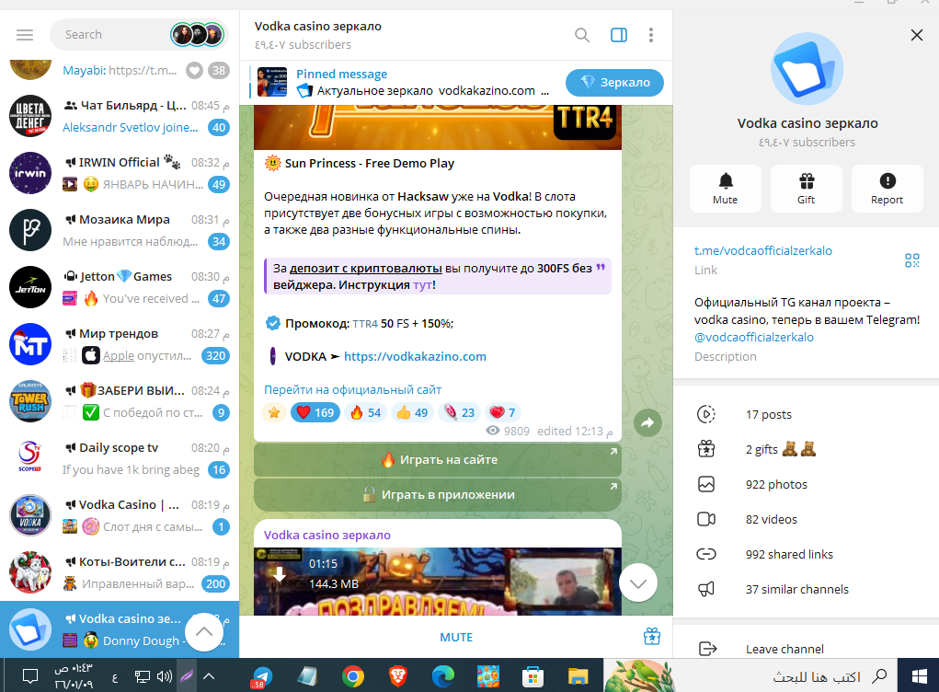Screen dimensions: 939x692
Task: Click the тут instruction link
Action: pyautogui.click(x=422, y=285)
